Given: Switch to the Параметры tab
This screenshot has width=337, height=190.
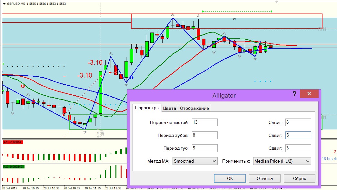Looking at the screenshot, I should (147, 108).
